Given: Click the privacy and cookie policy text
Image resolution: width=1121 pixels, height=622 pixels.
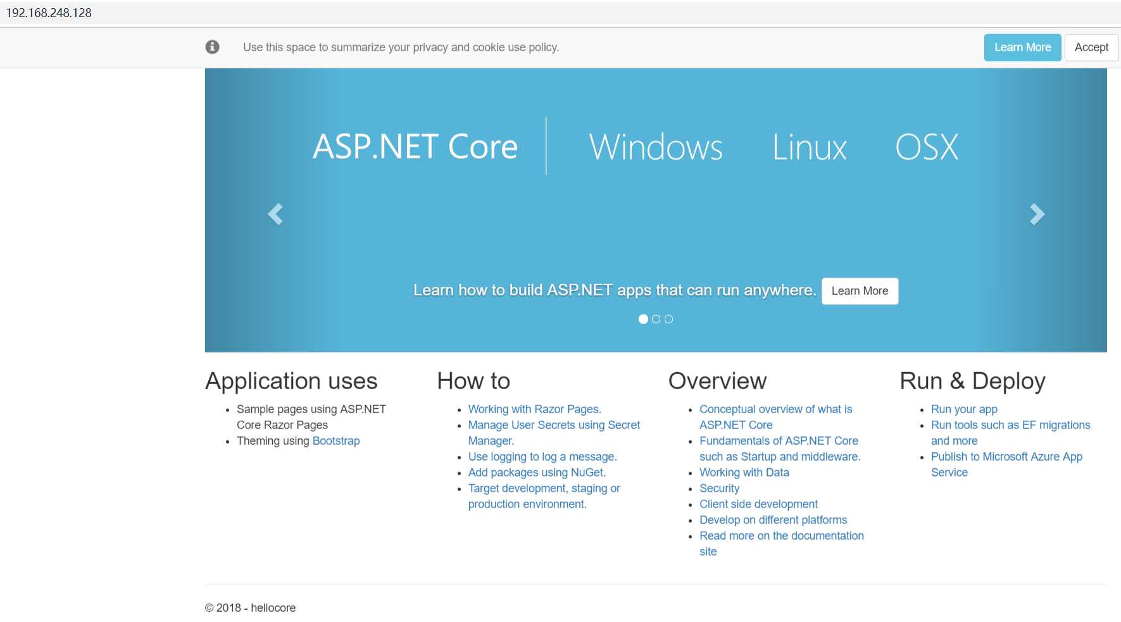Looking at the screenshot, I should (x=401, y=47).
